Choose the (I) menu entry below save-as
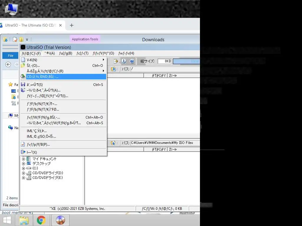This screenshot has width=302, height=226. pyautogui.click(x=63, y=96)
